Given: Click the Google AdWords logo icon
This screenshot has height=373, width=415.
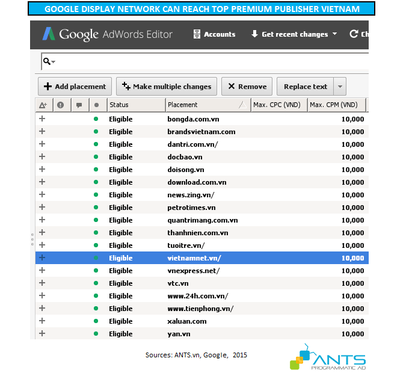Looking at the screenshot, I should [x=49, y=34].
